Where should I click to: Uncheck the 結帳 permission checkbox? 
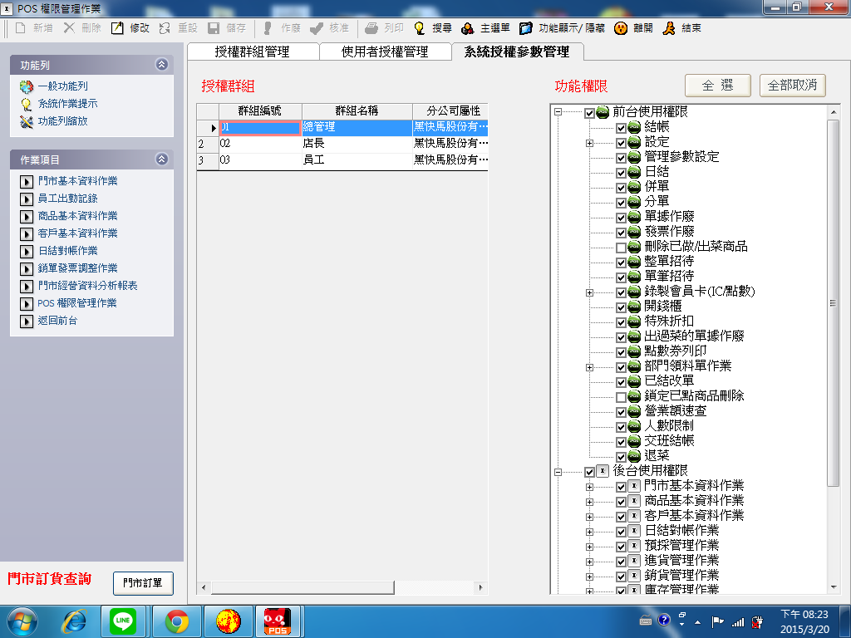click(621, 127)
